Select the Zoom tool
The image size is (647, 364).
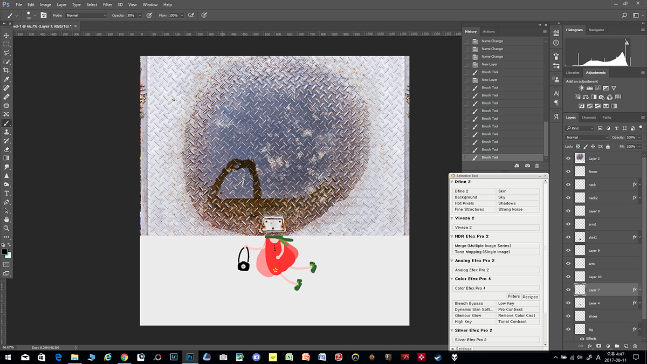(x=6, y=228)
